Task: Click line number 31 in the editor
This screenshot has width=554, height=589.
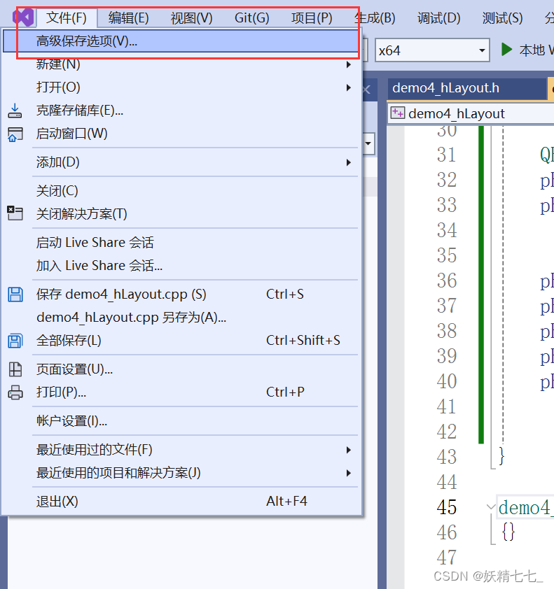Action: [446, 155]
